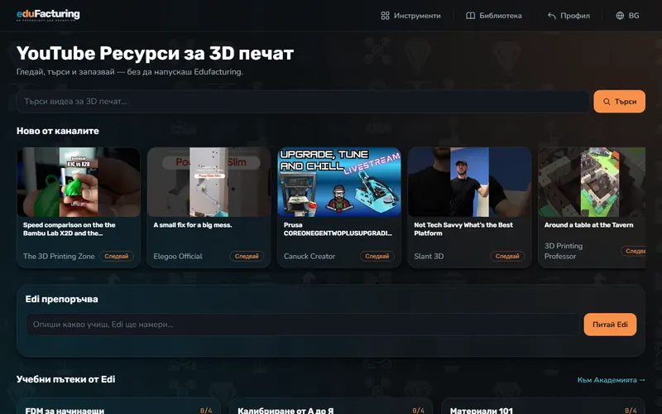Focus the 3D print video search field
The image size is (662, 414).
[303, 101]
